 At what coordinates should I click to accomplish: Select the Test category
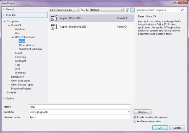click(x=17, y=65)
